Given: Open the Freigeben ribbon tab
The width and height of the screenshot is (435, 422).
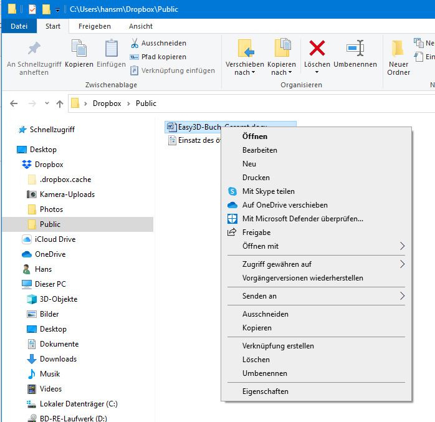Looking at the screenshot, I should [95, 26].
